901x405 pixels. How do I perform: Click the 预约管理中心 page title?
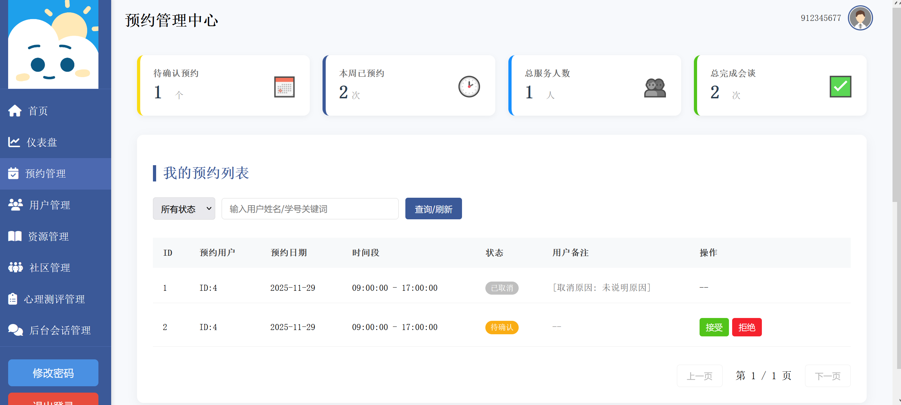point(172,20)
